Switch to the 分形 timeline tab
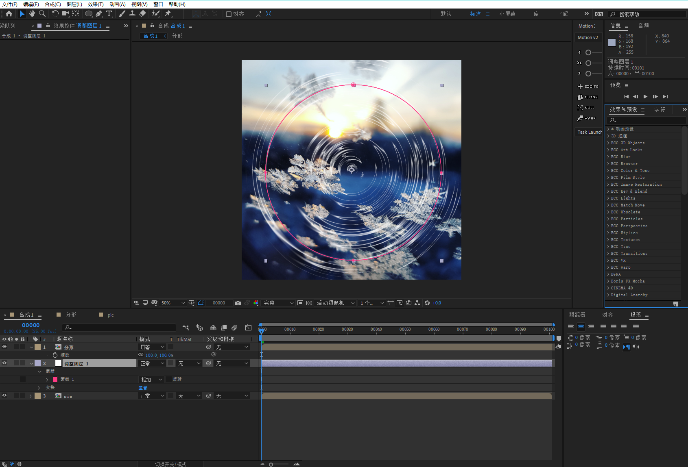 click(x=71, y=315)
